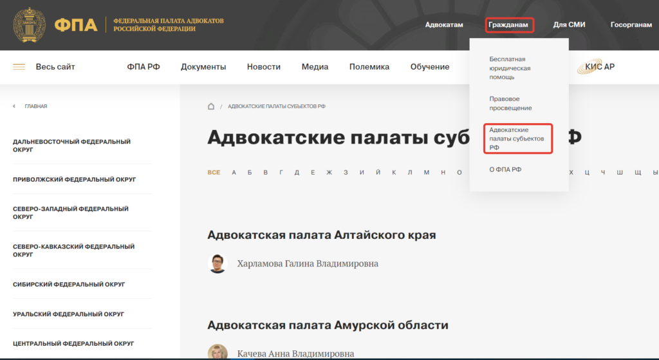Filter chambers by letter А
Image resolution: width=659 pixels, height=360 pixels.
tap(234, 173)
